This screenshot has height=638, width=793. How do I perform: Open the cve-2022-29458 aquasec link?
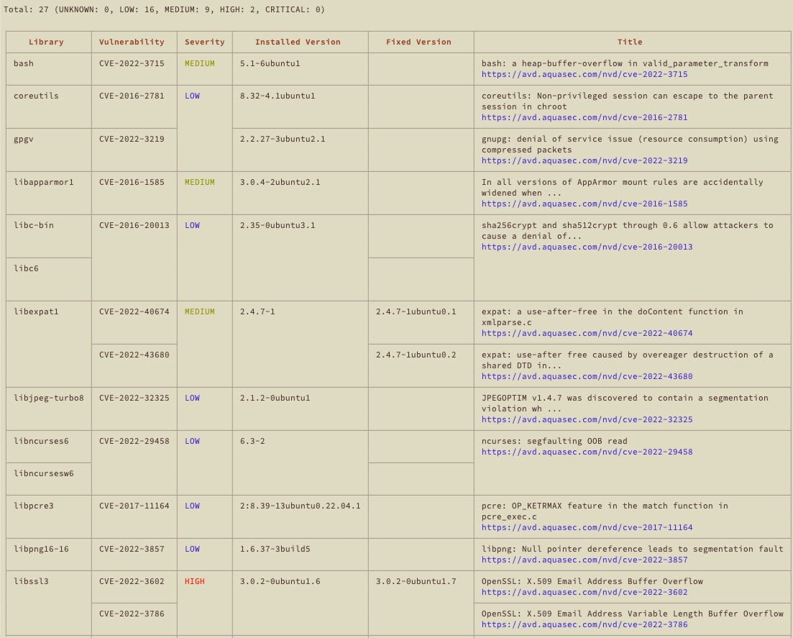(x=587, y=452)
